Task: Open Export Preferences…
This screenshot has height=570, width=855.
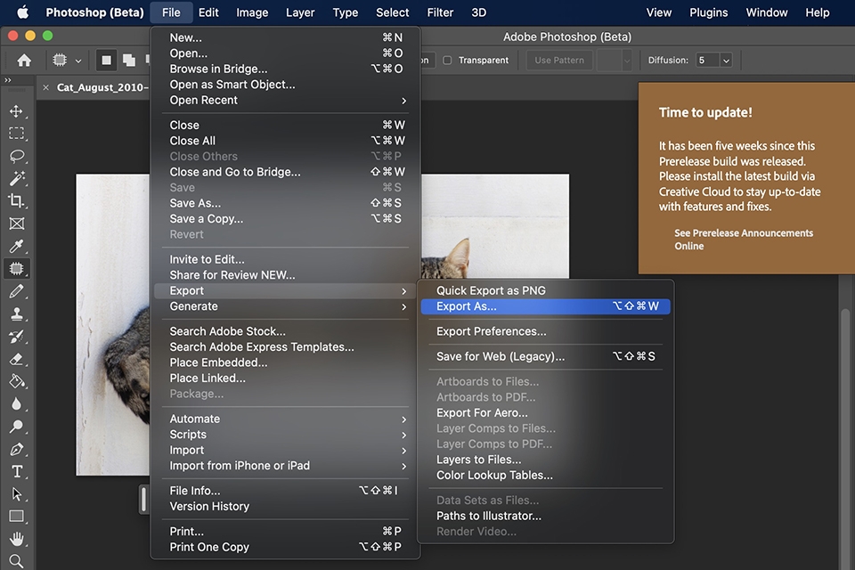Action: pyautogui.click(x=545, y=331)
